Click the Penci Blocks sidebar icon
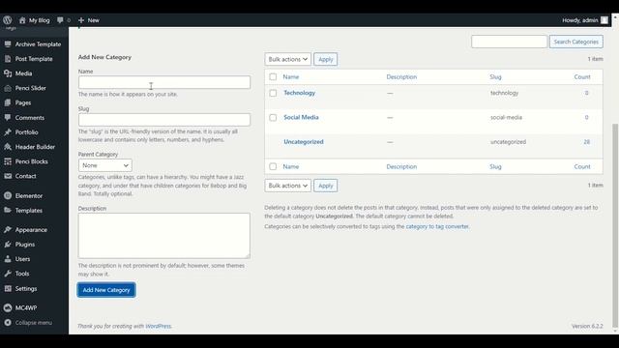The image size is (619, 348). [8, 161]
